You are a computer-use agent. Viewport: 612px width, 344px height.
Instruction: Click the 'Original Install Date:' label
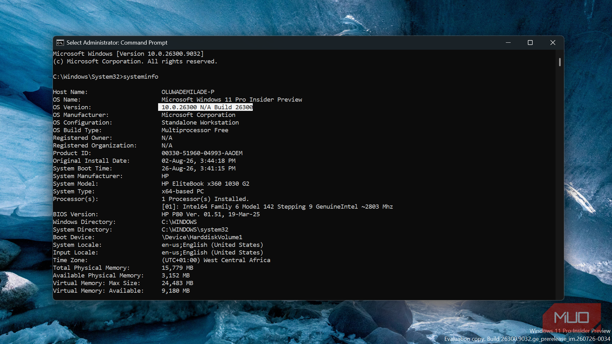click(x=91, y=161)
